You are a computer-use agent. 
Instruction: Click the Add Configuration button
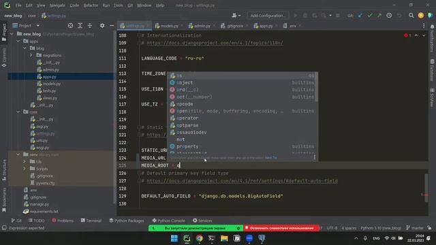[x=268, y=16]
